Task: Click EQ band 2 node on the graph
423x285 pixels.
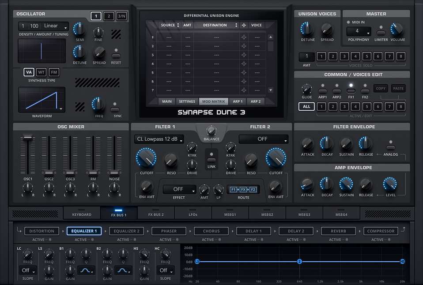Action: point(299,262)
